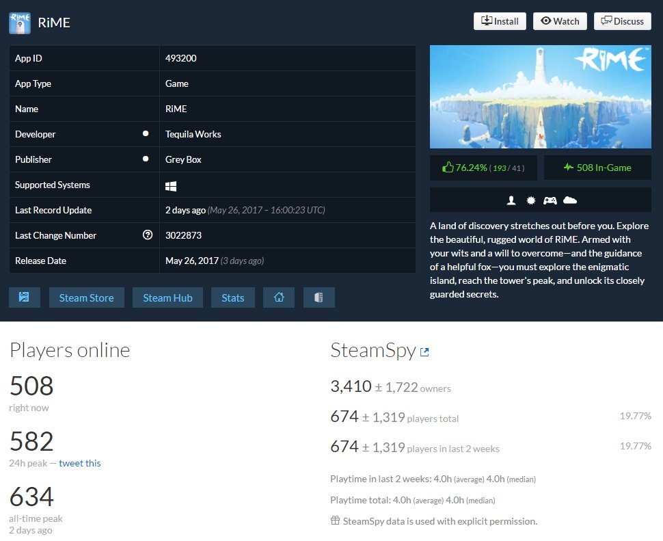This screenshot has height=541, width=663.
Task: Click the 3,410 owners figure
Action: (351, 386)
